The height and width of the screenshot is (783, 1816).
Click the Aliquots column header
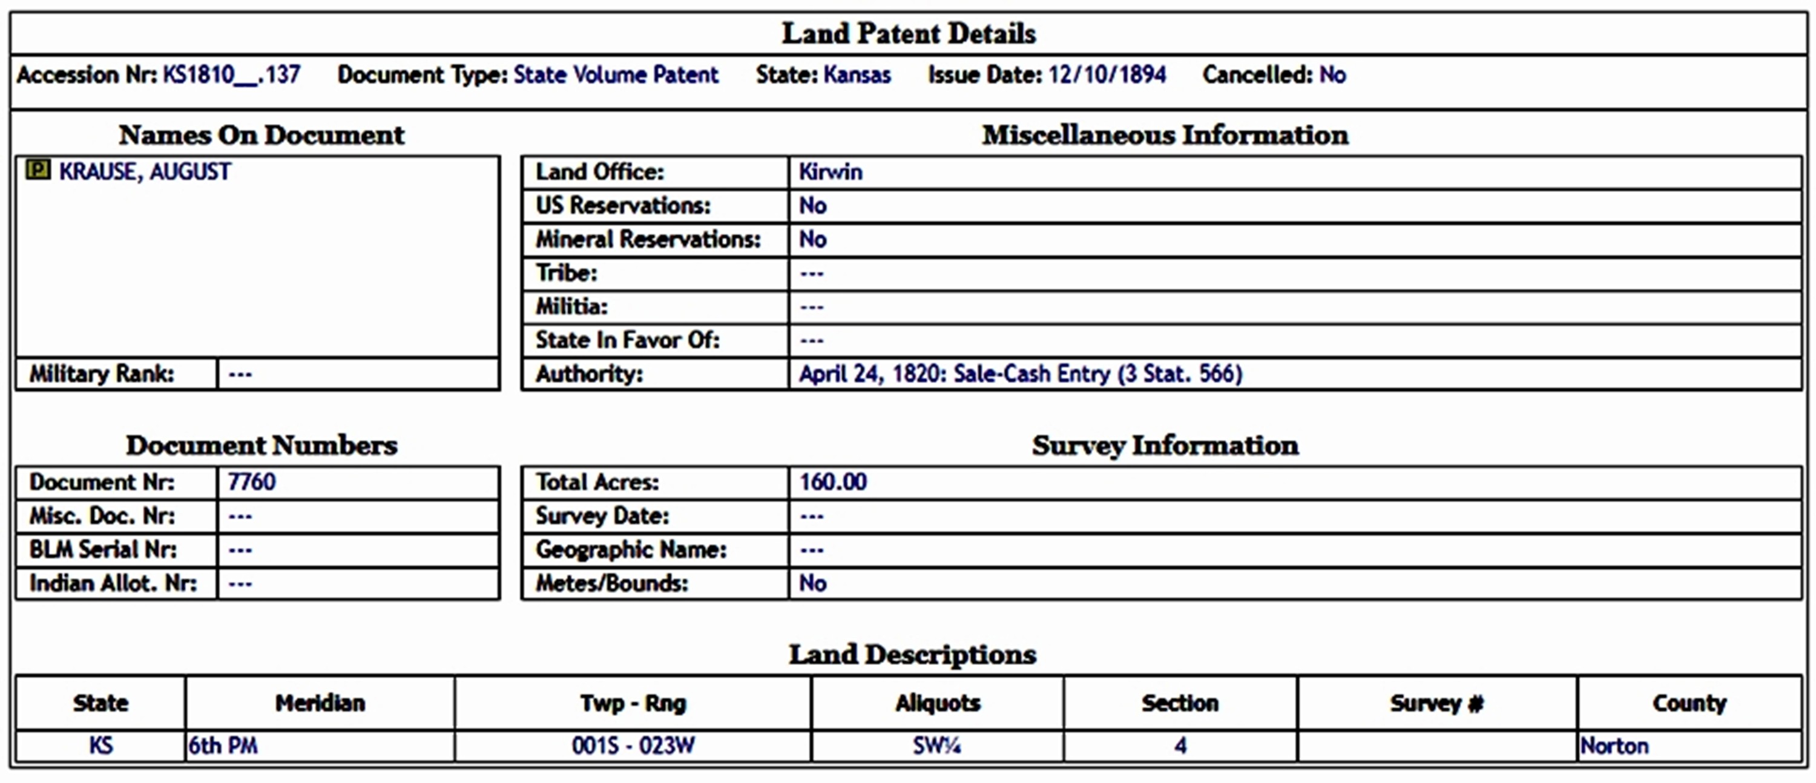(x=937, y=703)
